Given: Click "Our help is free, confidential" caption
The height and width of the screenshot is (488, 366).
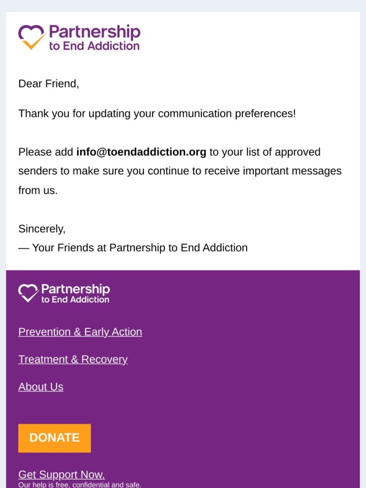Looking at the screenshot, I should click(x=80, y=484).
